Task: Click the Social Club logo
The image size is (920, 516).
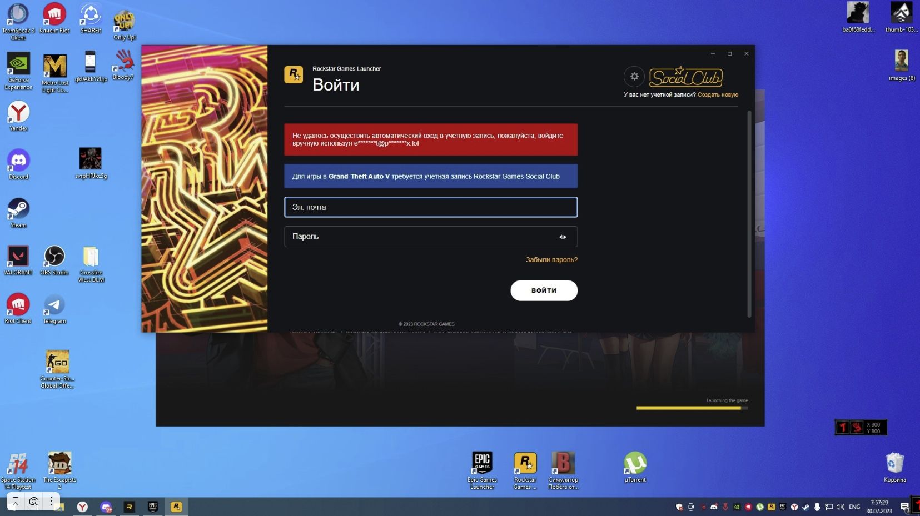Action: 686,77
